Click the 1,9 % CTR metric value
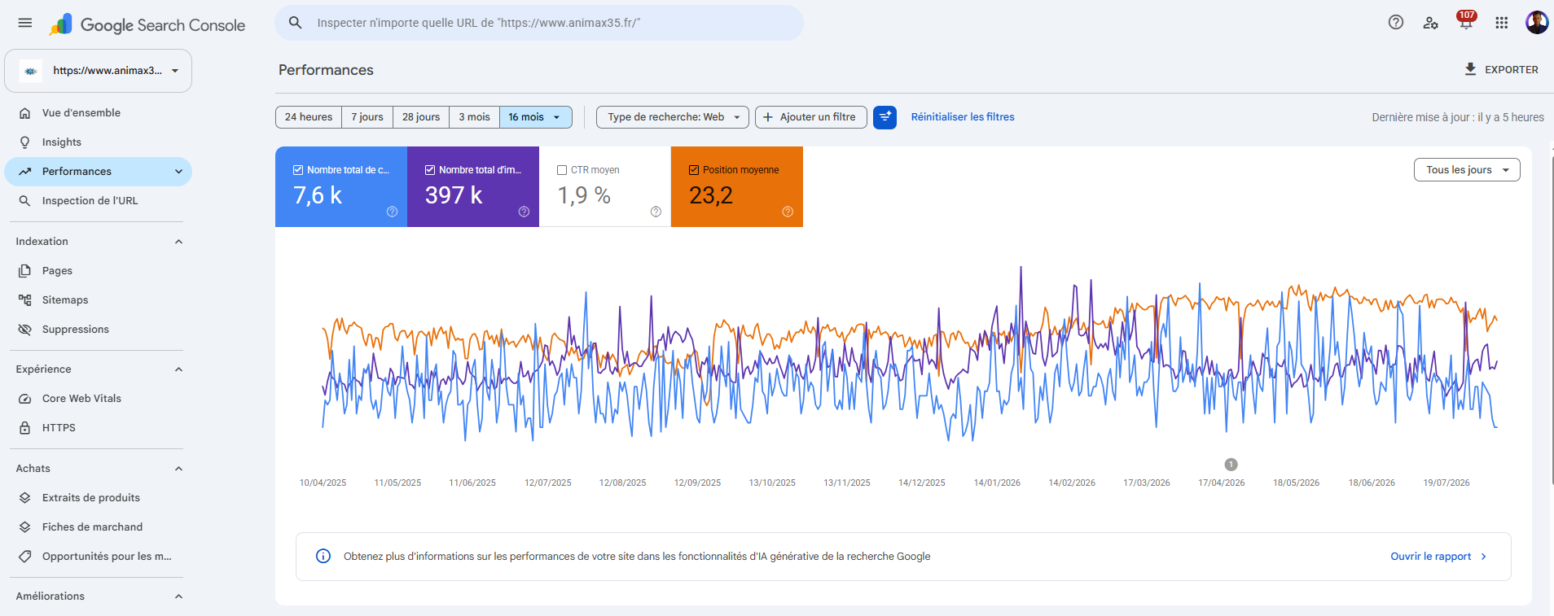1554x616 pixels. pos(584,195)
